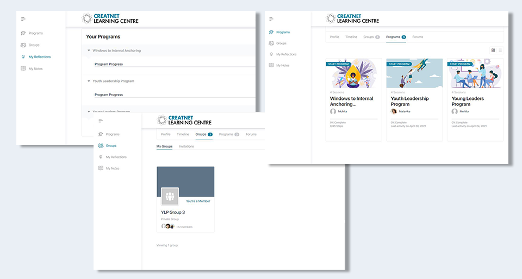
Task: Click Malavika's avatar on Youth Leadership card
Action: [394, 111]
